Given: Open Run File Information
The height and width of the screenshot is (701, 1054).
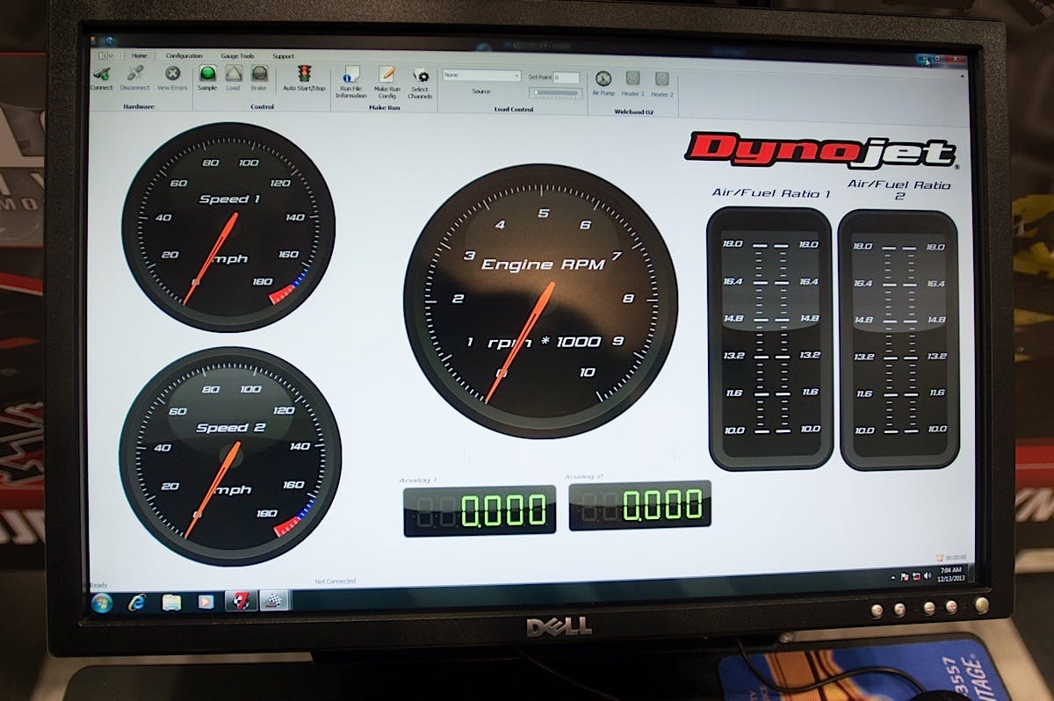Looking at the screenshot, I should (x=351, y=76).
